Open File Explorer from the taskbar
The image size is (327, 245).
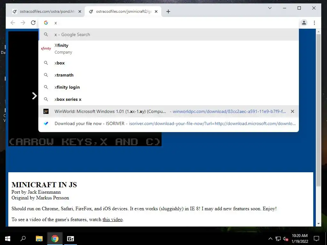pyautogui.click(x=39, y=239)
